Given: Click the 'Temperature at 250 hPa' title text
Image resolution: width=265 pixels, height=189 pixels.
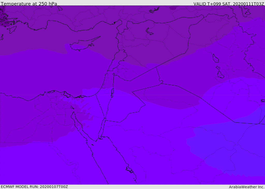Looking at the screenshot, I should pyautogui.click(x=29, y=4).
